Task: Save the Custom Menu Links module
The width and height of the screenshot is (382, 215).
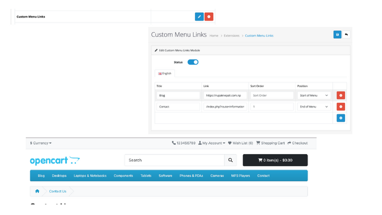Action: [337, 35]
